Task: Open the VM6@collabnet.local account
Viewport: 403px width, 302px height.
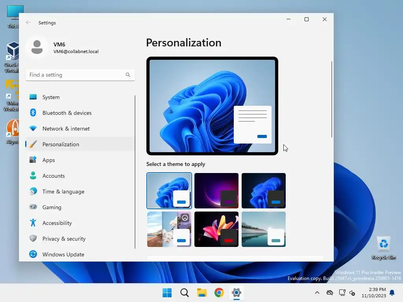Action: 76,52
